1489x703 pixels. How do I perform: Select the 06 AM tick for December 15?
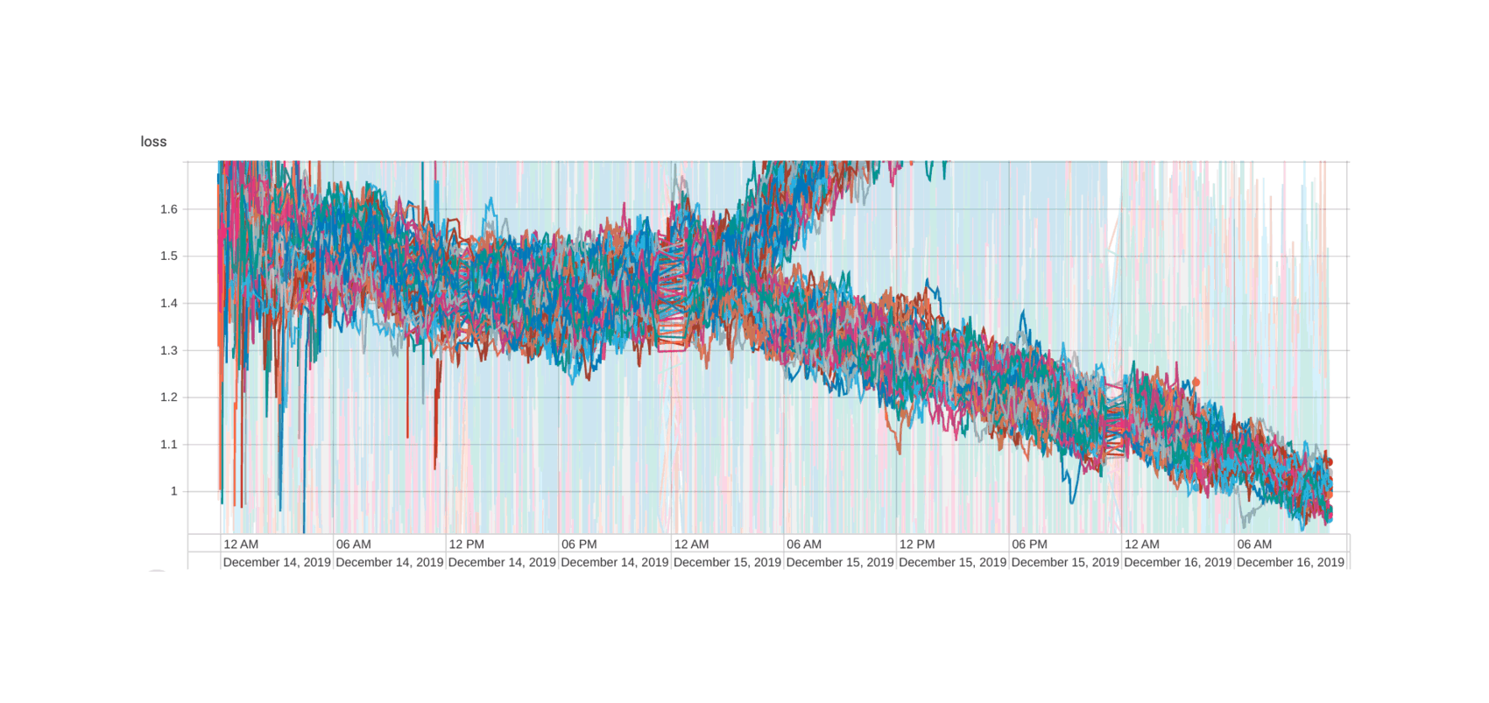coord(804,545)
